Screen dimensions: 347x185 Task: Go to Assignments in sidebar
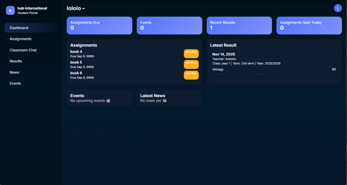[x=21, y=39]
